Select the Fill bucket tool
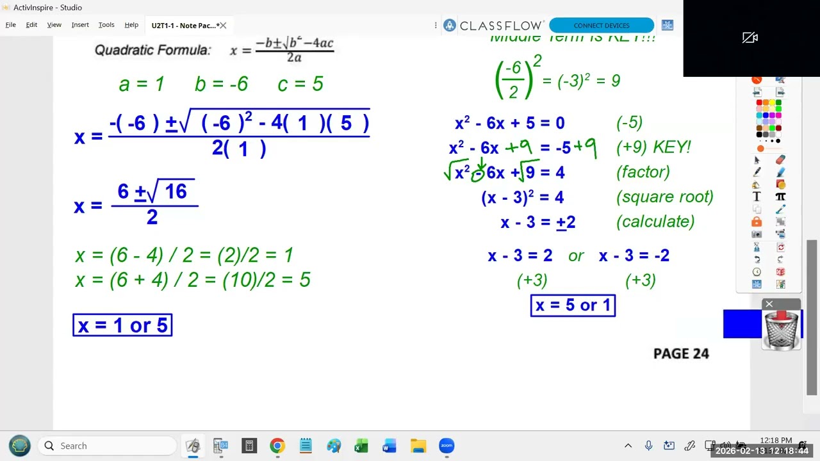 pyautogui.click(x=757, y=184)
